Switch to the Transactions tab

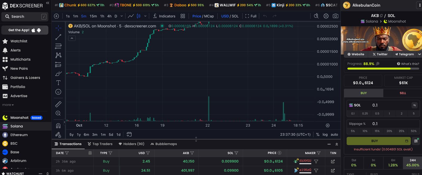[68, 144]
